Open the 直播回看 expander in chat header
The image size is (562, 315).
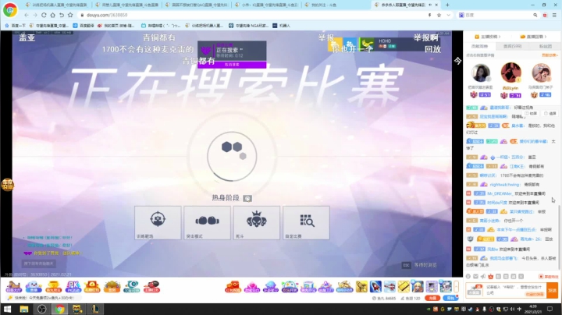(x=533, y=37)
